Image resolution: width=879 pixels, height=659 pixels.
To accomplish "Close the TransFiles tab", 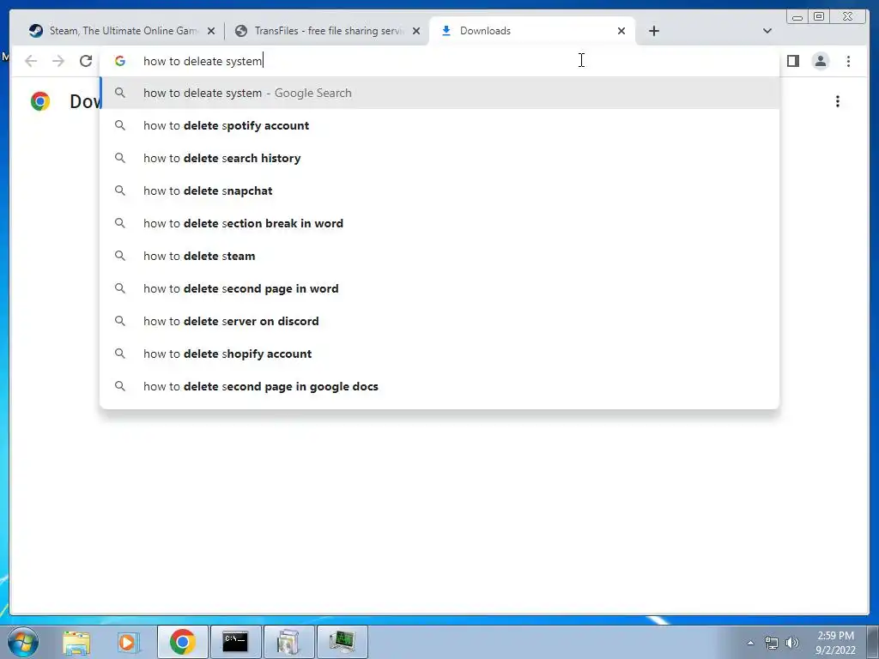I will click(x=416, y=32).
